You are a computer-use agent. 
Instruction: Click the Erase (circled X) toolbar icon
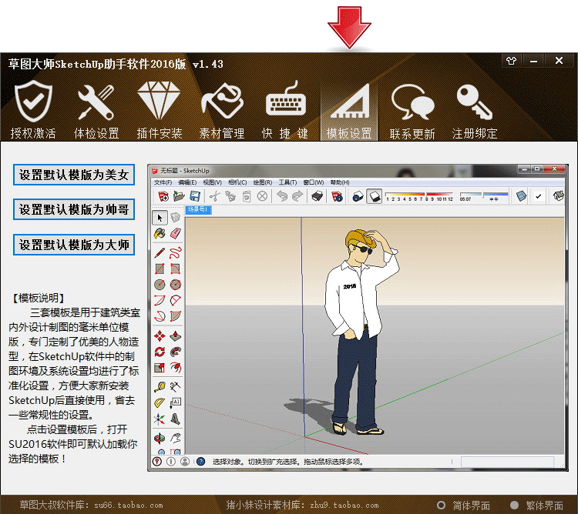pyautogui.click(x=262, y=196)
